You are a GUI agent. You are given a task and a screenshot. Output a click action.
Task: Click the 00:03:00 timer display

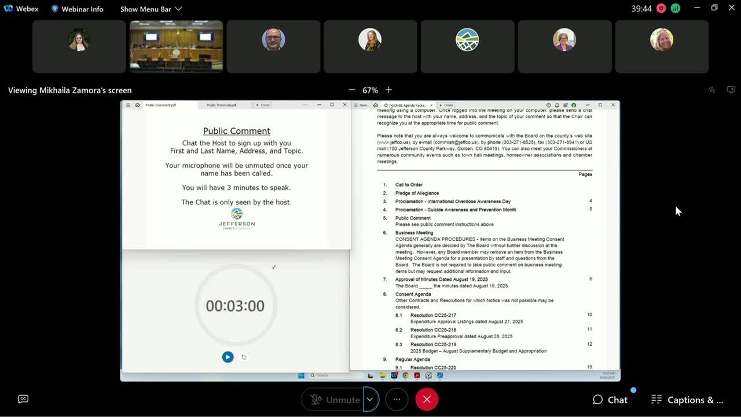point(235,306)
